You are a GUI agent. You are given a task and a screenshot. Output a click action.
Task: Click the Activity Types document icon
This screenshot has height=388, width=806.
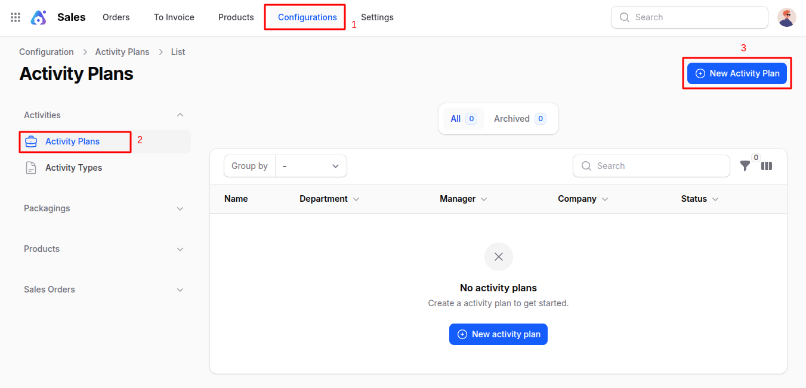coord(31,168)
